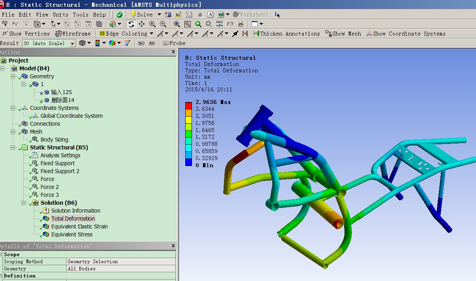Click the Total Deformation result icon

(46, 219)
